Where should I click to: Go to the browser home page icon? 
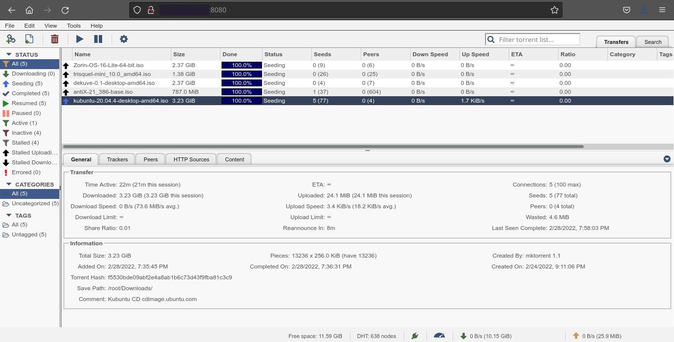coord(29,10)
